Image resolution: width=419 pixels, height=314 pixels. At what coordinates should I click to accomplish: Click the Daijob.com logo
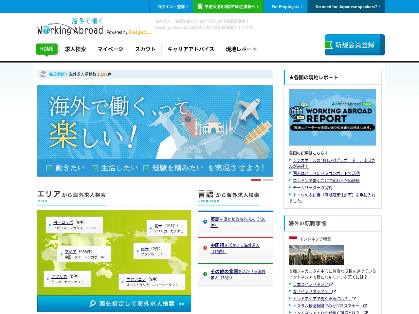click(140, 32)
